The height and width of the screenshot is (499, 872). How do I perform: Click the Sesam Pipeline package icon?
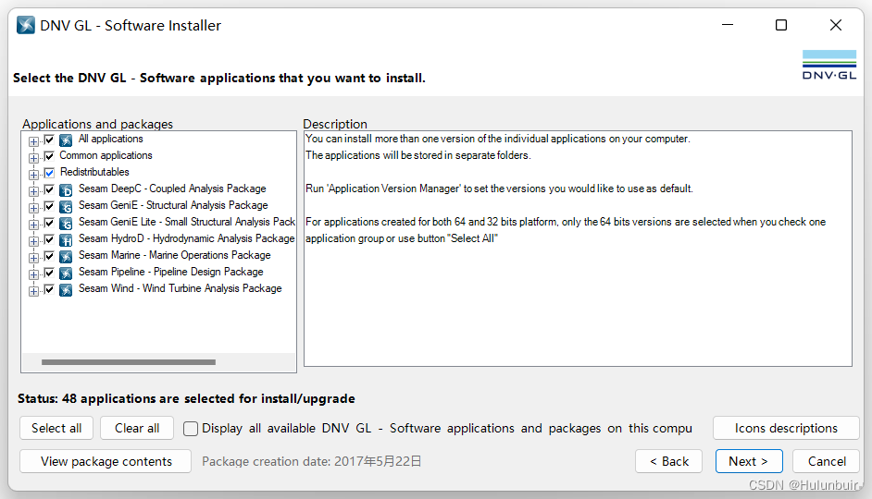click(66, 274)
